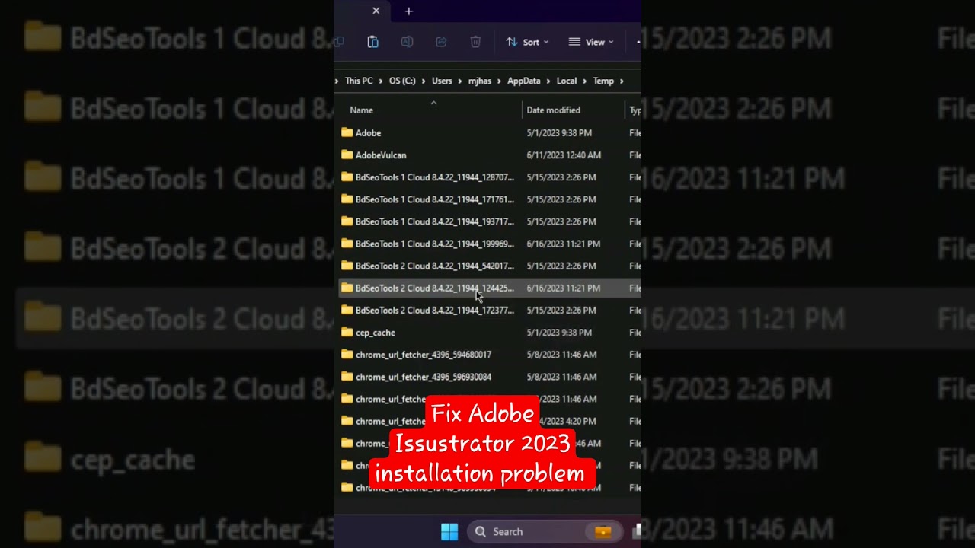
Task: Click date of BdSeoTools 1 ...199969 row
Action: point(563,244)
